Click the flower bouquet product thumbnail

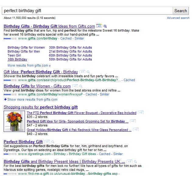14,121
